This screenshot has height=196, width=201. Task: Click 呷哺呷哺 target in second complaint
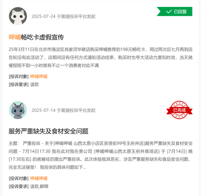[39, 178]
